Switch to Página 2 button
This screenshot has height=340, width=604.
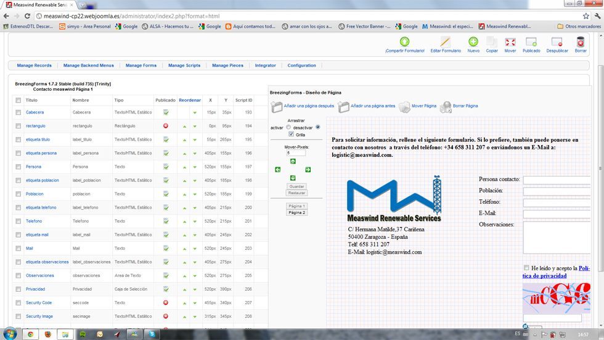tap(296, 212)
